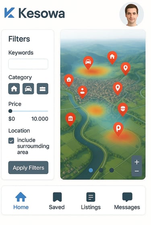This screenshot has height=225, width=151.
Task: Focus the Keywords input field
Action: pos(28,64)
